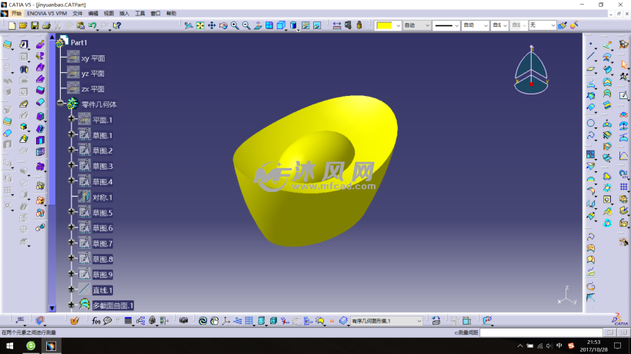Select the Zoom In magnifier tool

(x=235, y=25)
